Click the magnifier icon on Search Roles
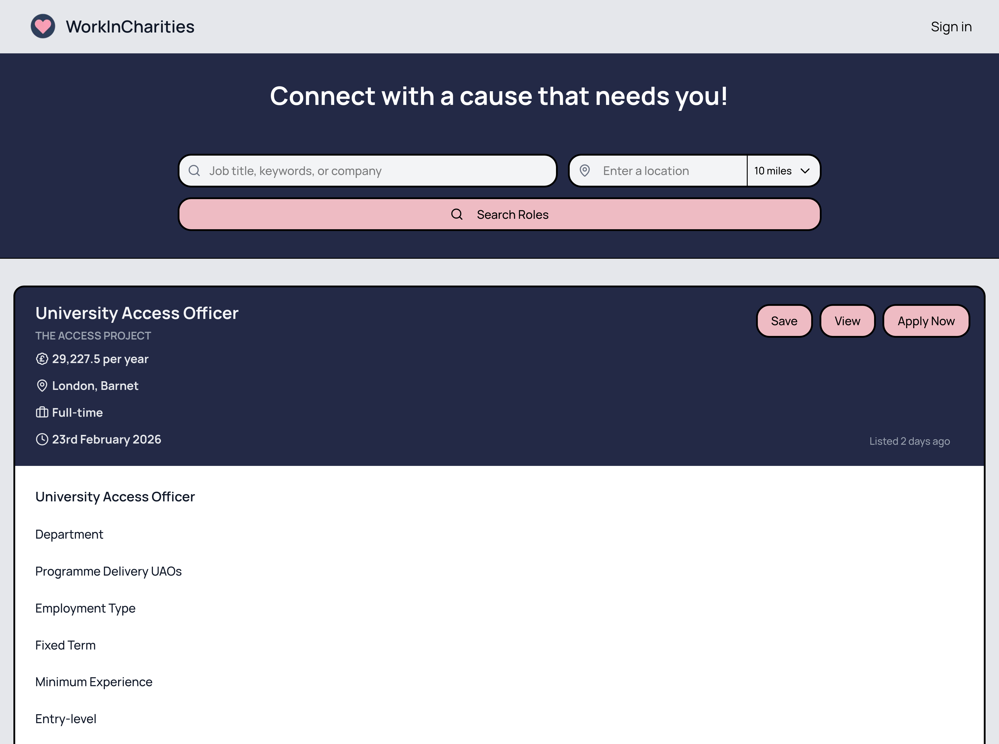The image size is (999, 744). pyautogui.click(x=457, y=214)
